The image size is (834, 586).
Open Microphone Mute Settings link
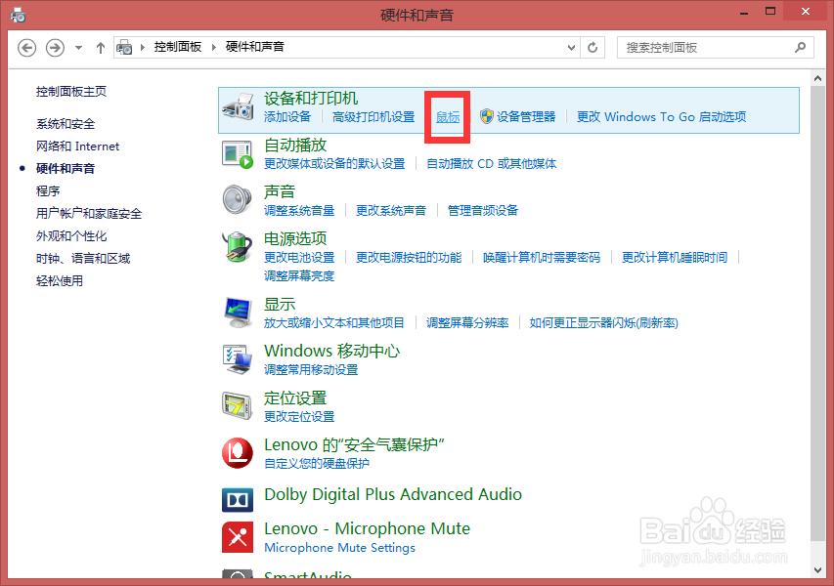click(x=340, y=548)
